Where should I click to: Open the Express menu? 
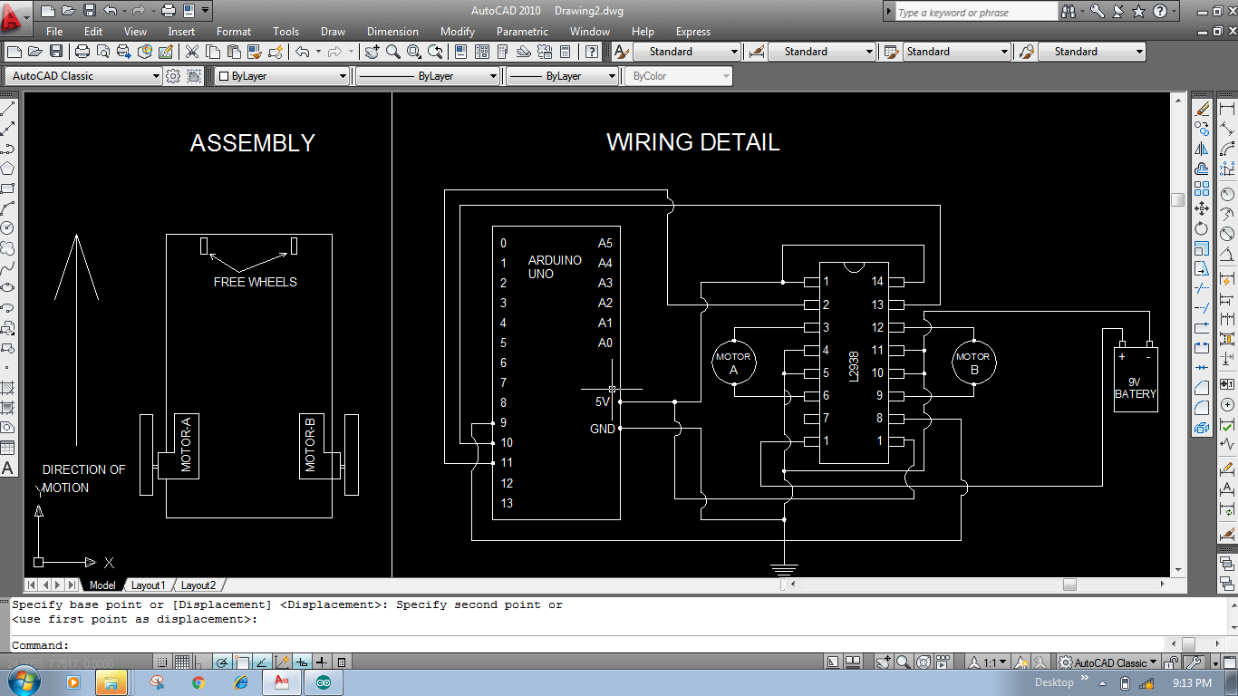coord(693,31)
